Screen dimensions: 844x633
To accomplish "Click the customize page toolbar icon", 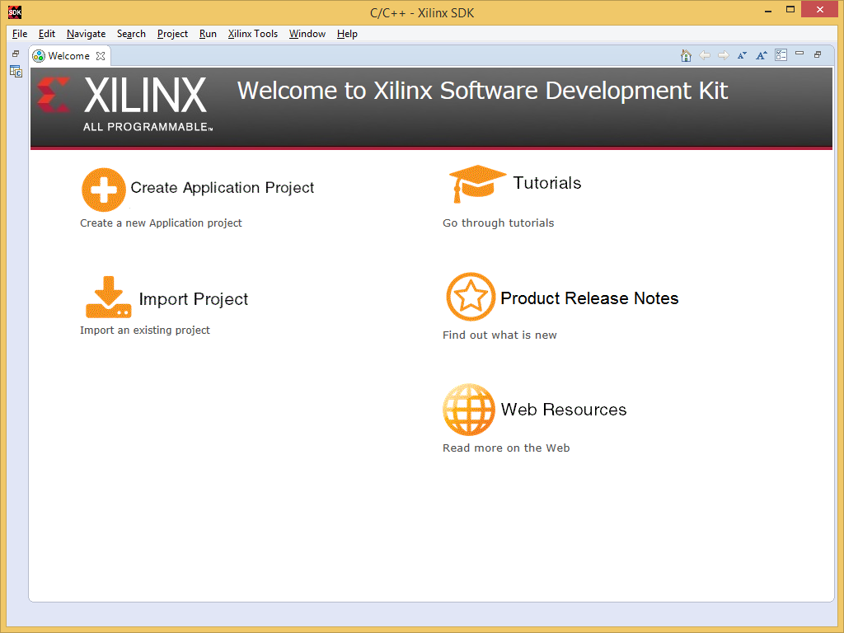I will pos(781,55).
